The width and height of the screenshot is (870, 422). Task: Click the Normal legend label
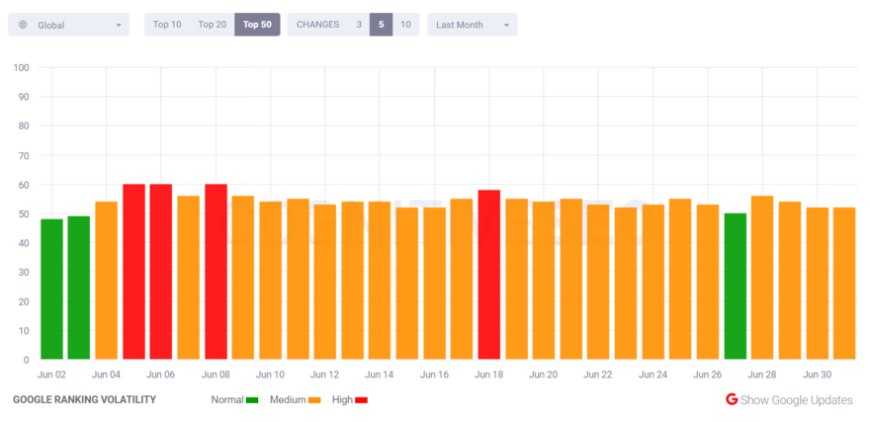[227, 400]
